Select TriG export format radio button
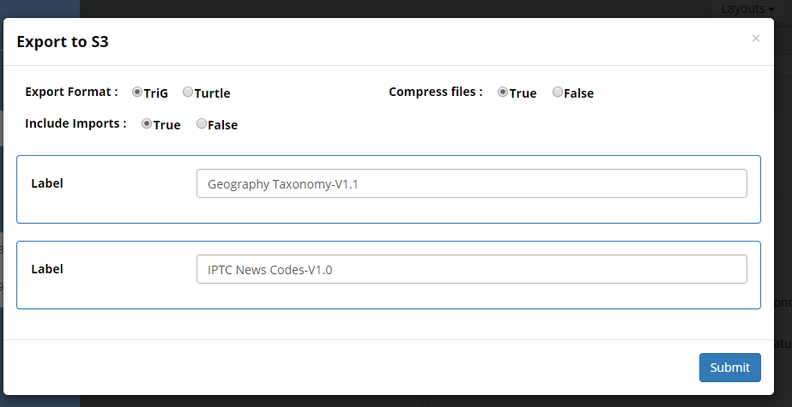 click(x=137, y=92)
